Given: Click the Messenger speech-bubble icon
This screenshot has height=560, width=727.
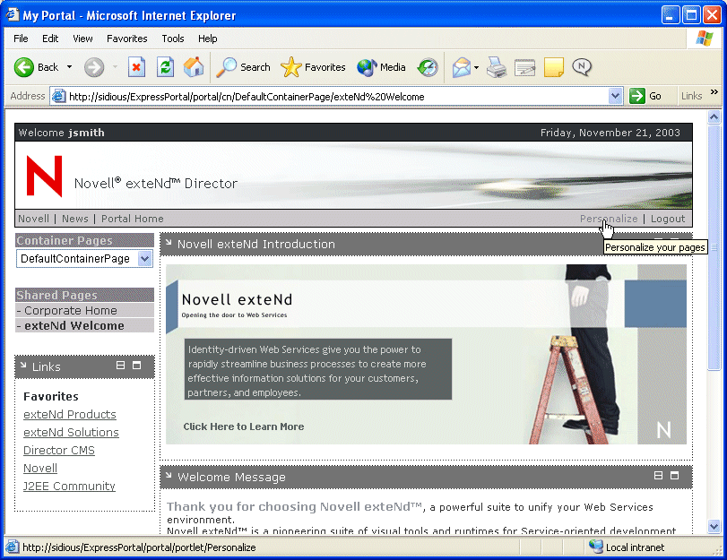Looking at the screenshot, I should coord(582,67).
